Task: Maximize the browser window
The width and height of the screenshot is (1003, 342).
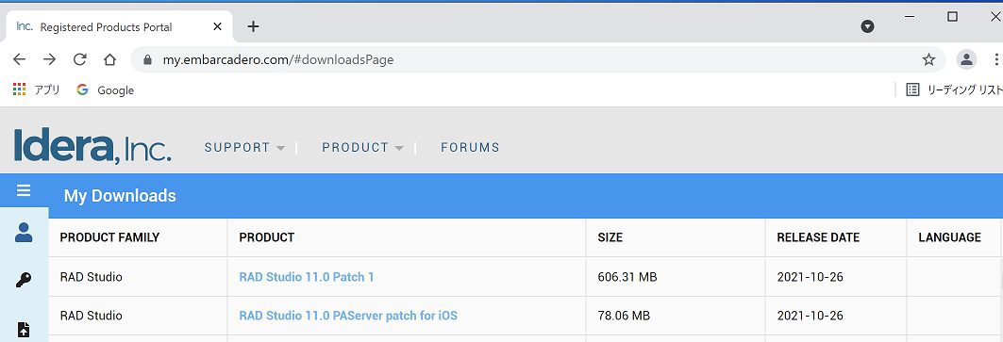Action: [952, 17]
